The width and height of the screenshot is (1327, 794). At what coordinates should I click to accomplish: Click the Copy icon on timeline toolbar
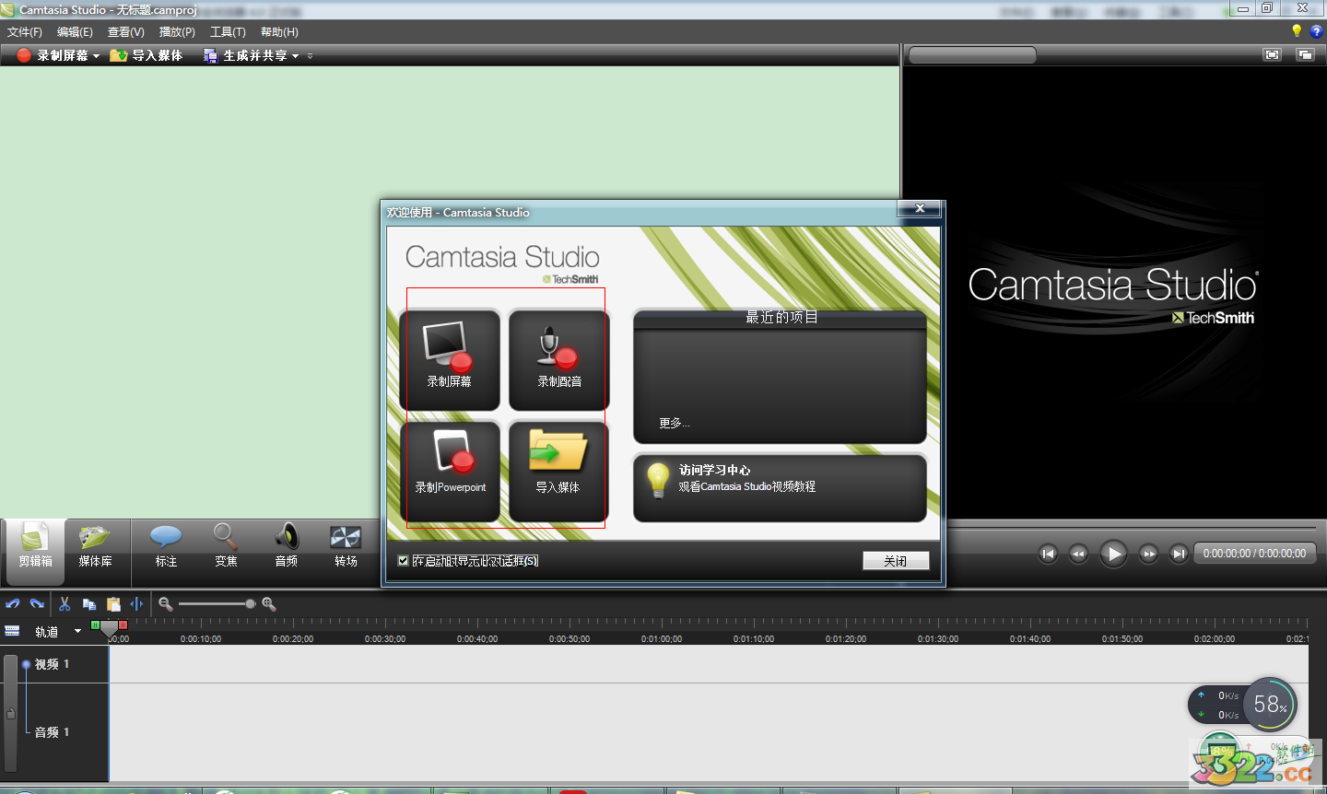(89, 604)
